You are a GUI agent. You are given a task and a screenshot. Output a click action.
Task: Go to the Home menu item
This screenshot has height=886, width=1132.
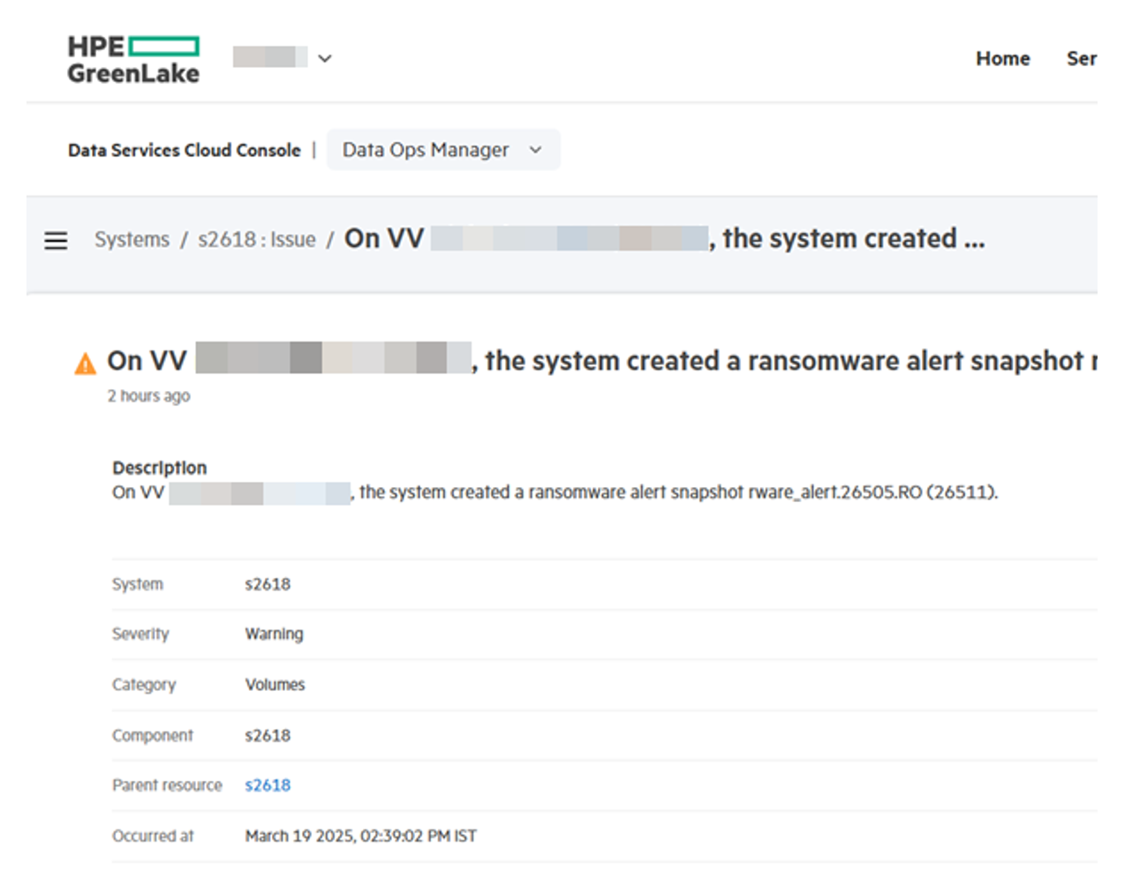[1003, 58]
